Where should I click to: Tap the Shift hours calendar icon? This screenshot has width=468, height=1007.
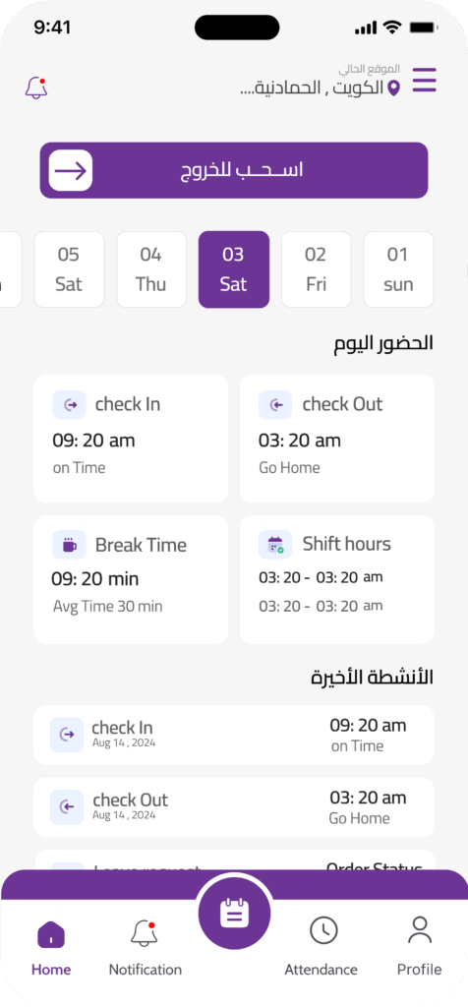tap(275, 545)
